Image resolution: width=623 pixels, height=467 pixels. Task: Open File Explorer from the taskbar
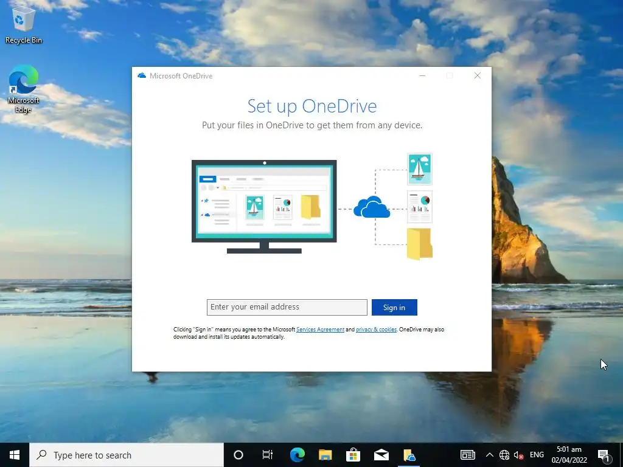(325, 455)
